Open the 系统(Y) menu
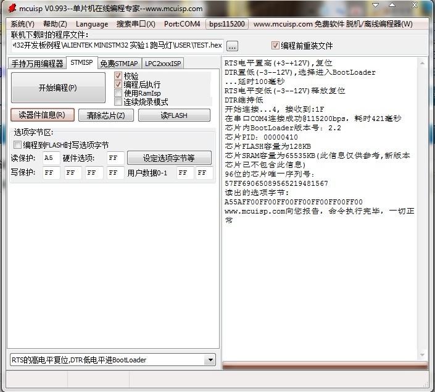 22,24
